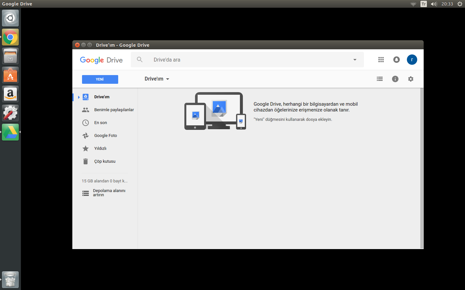
Task: Expand the search options arrow
Action: click(x=355, y=60)
